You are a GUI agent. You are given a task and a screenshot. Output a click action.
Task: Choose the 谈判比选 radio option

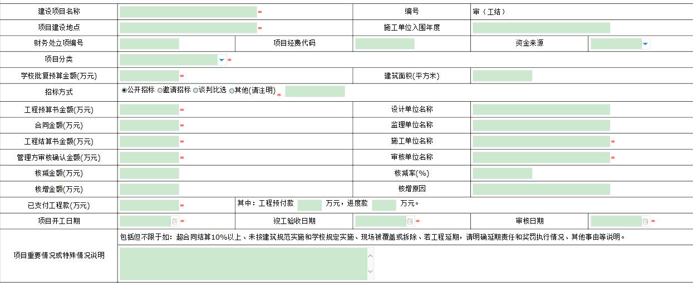click(196, 90)
